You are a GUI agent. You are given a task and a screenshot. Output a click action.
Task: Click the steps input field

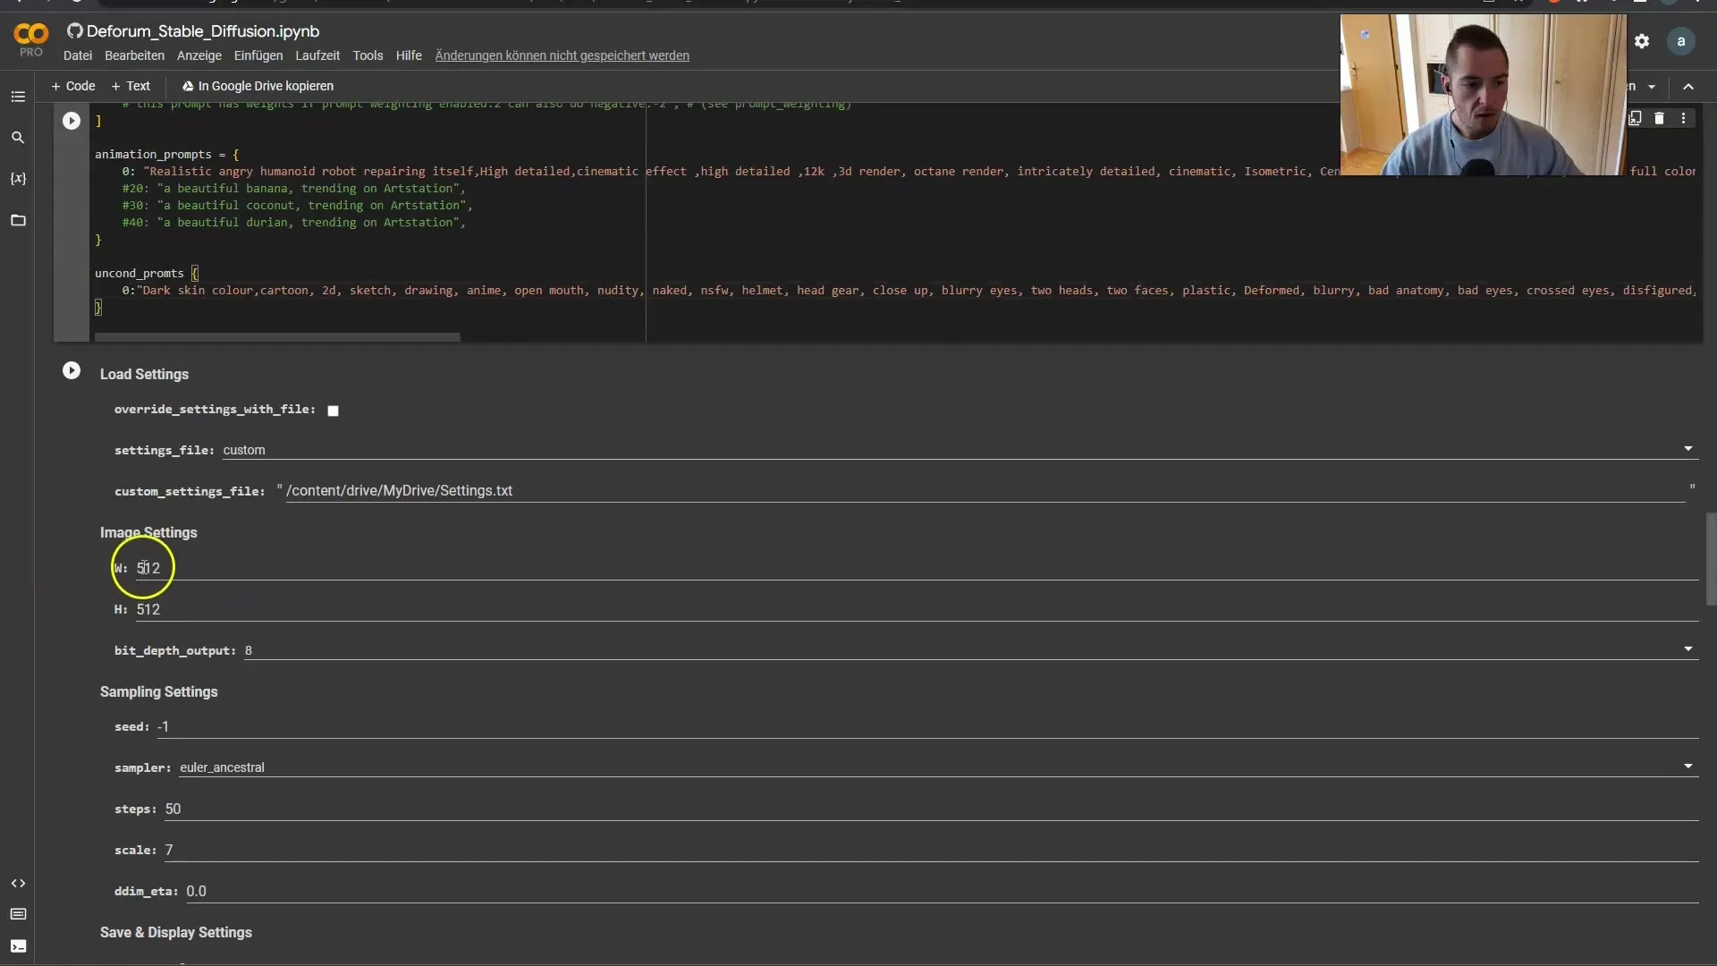coord(931,809)
